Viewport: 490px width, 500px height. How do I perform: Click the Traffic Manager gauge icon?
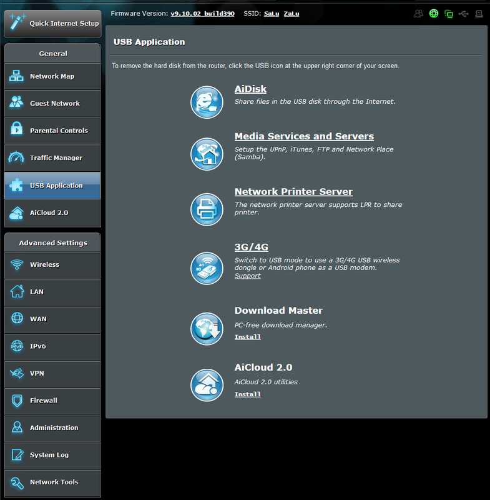pyautogui.click(x=16, y=157)
